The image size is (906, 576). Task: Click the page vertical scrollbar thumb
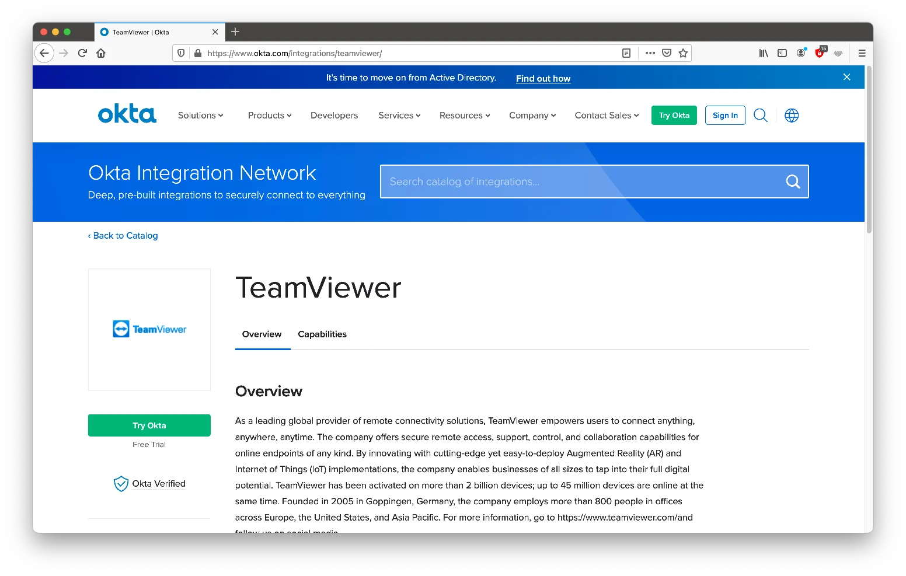click(869, 151)
